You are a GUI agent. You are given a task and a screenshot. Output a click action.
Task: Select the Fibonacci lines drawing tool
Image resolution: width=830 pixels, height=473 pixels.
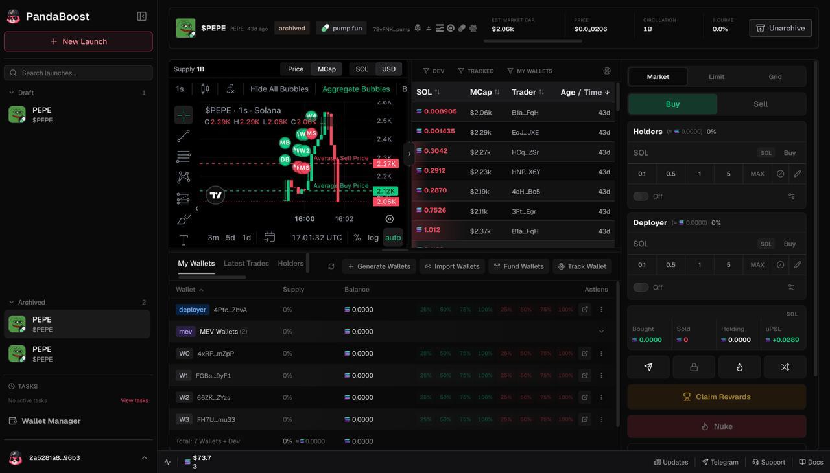point(184,156)
